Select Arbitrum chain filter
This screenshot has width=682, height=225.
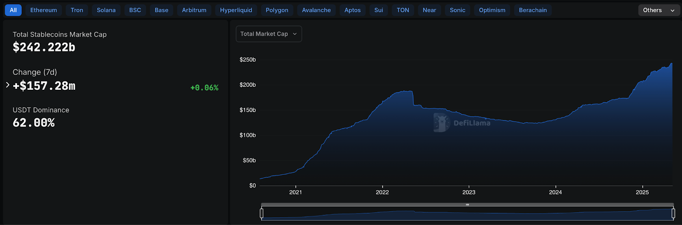[194, 10]
